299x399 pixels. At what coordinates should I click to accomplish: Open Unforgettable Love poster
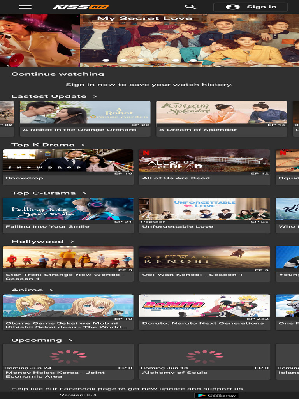tap(204, 209)
